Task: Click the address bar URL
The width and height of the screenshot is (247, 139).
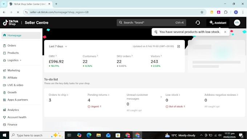Action: [x=59, y=12]
